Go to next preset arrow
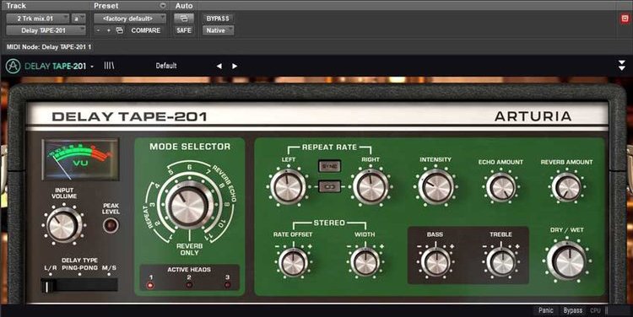 [235, 66]
